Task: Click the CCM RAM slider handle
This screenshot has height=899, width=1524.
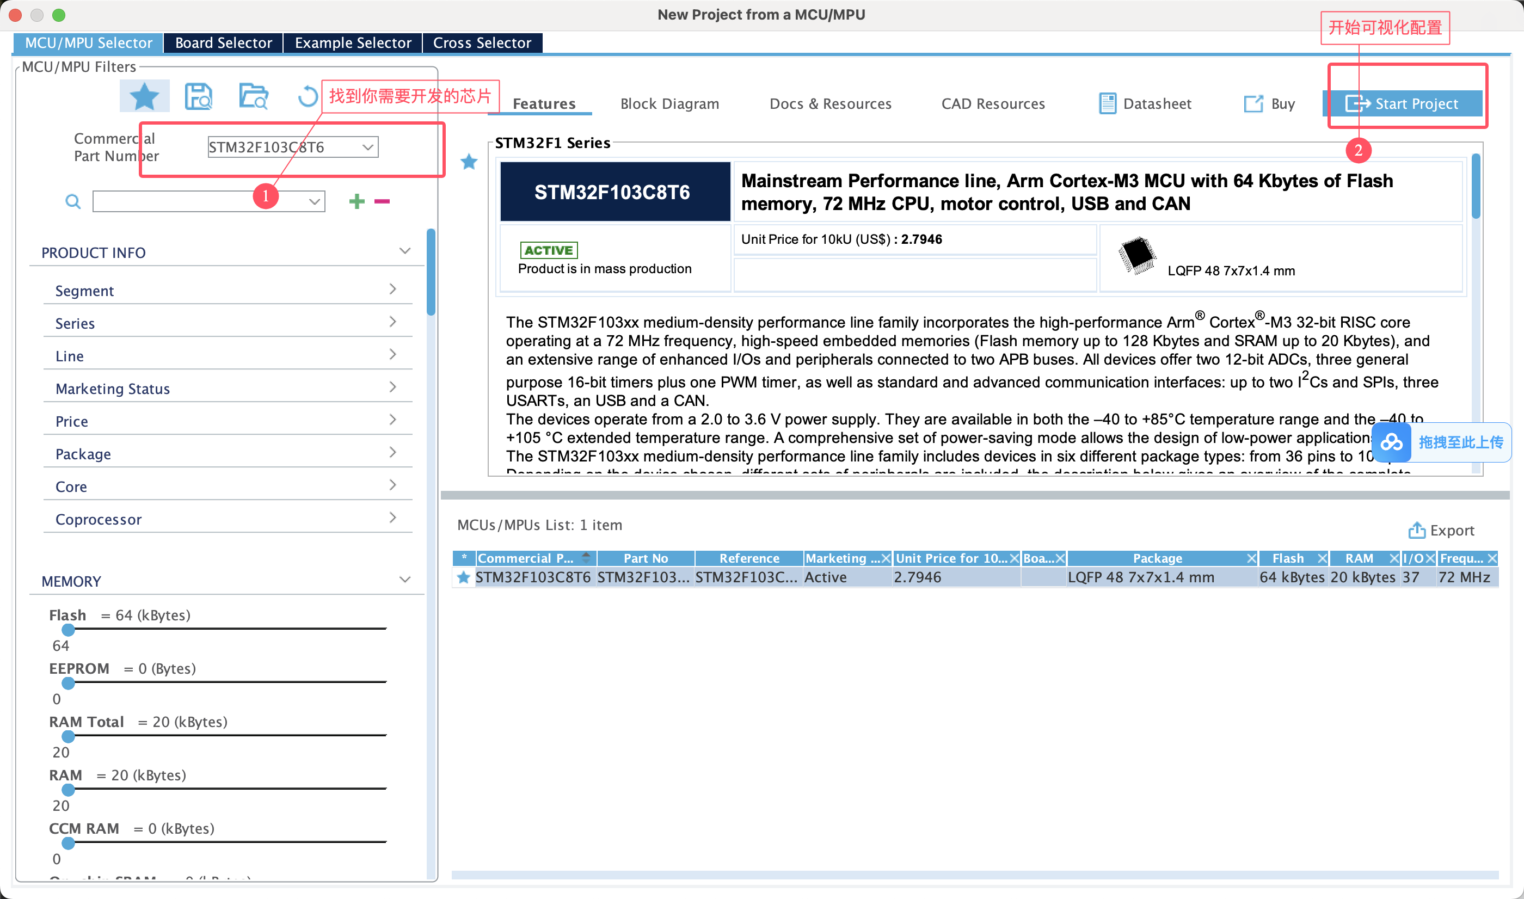Action: coord(69,843)
